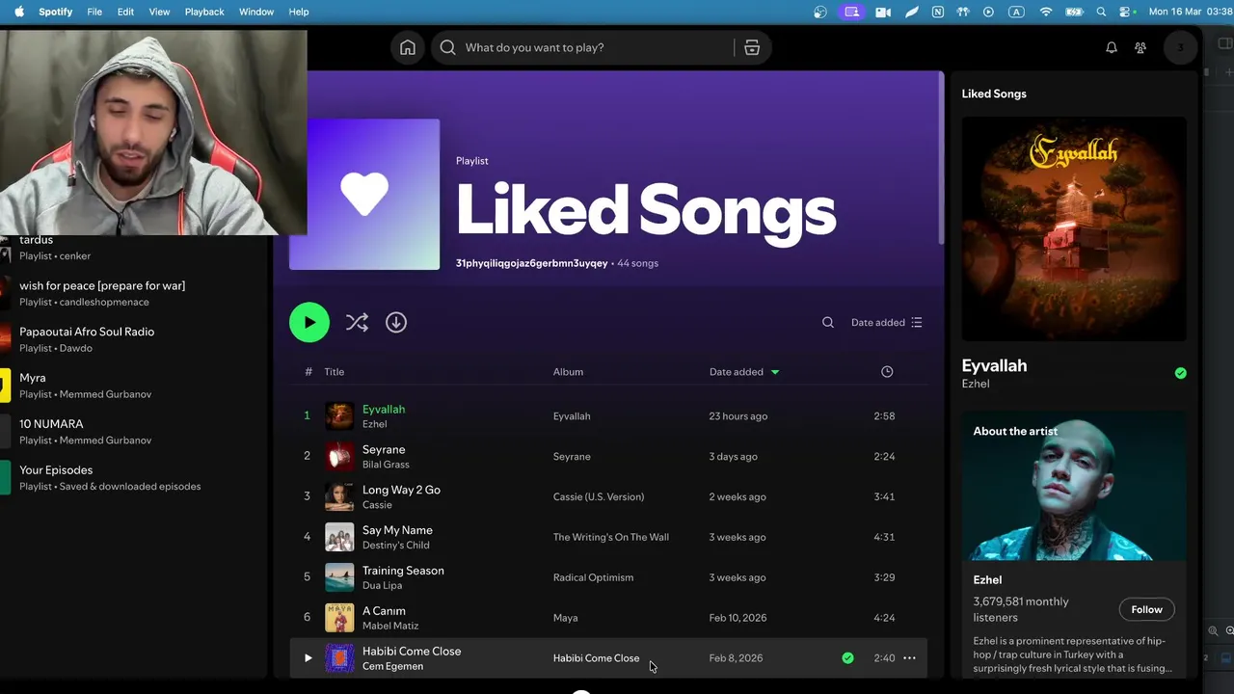
Task: Open the Apple menu
Action: [x=18, y=12]
